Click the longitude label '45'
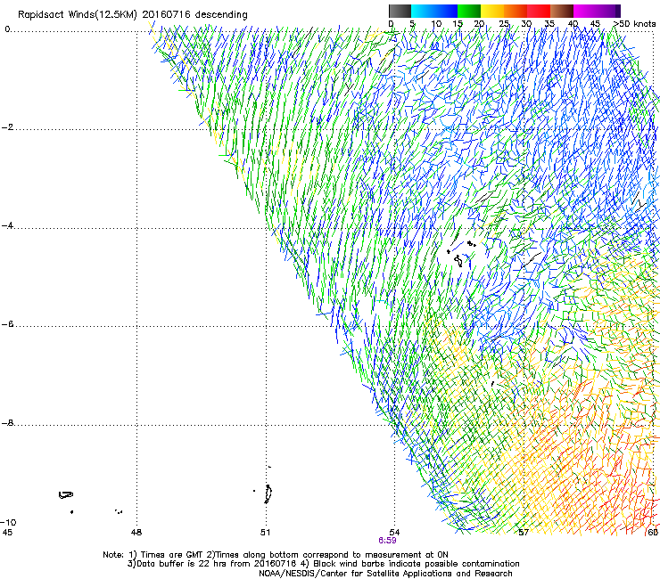660x579 pixels. coord(7,533)
